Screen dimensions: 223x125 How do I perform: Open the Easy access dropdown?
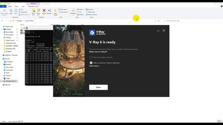tap(63, 12)
